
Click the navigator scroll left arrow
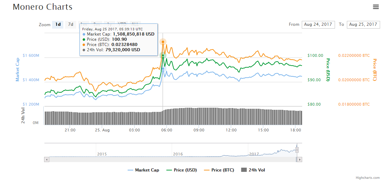(x=47, y=160)
